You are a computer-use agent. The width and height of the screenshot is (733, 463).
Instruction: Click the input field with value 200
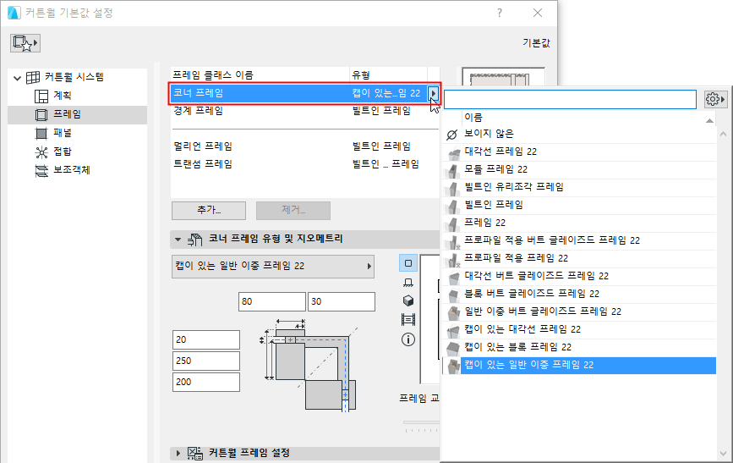coord(206,382)
